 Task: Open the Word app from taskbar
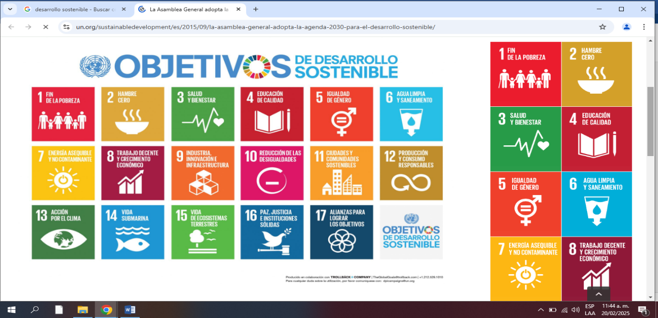[x=130, y=310]
